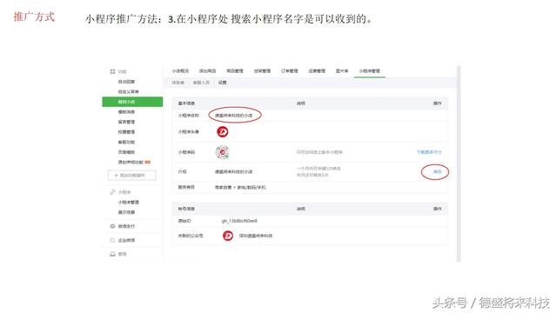This screenshot has width=557, height=313.
Task: Click the orange NEW badge beside 原创声明功能
Action: click(x=148, y=163)
